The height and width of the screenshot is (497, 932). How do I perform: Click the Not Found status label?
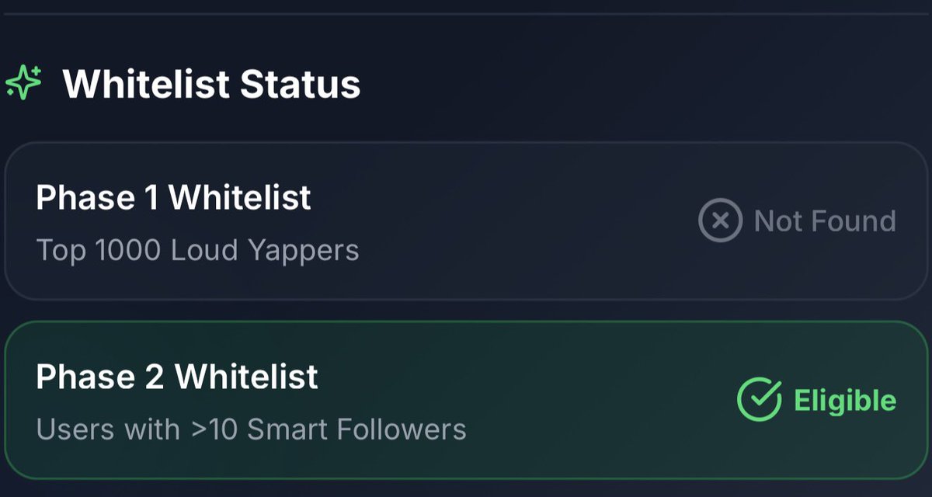[825, 221]
